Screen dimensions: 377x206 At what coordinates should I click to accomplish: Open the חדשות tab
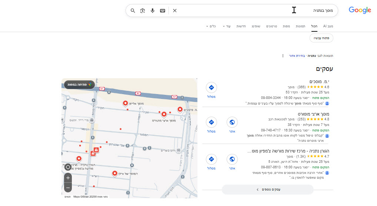tap(241, 26)
